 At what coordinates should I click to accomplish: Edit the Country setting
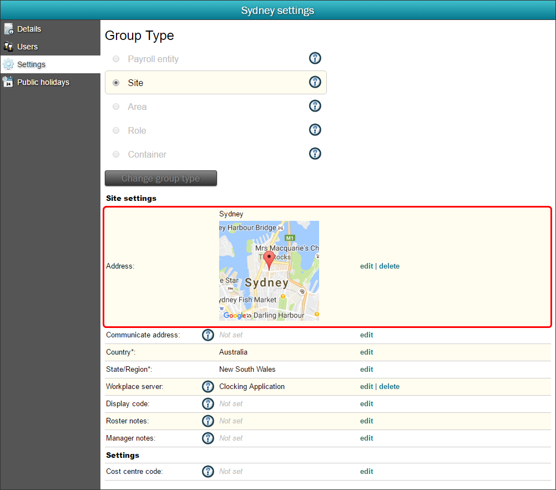pos(366,352)
